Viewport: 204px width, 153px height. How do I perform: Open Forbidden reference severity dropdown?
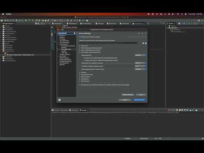click(141, 66)
